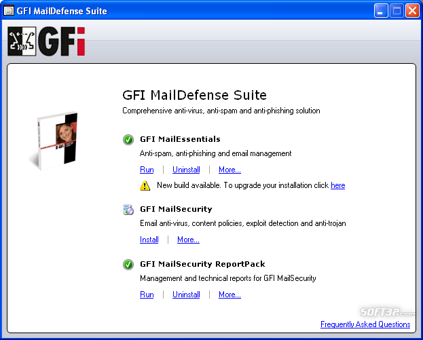Screen dimensions: 423x340
Task: Run GFI MailEssentials
Action: tap(147, 170)
